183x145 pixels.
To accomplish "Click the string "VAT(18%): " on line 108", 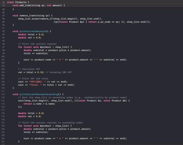I will coord(37,82).
